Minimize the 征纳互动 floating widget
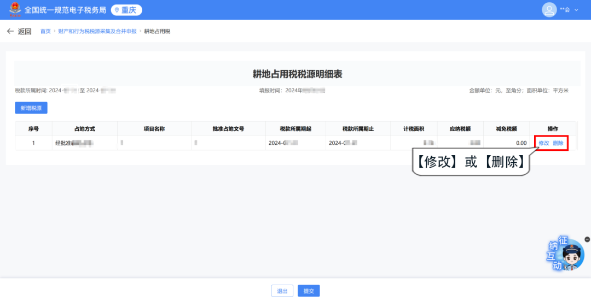 pyautogui.click(x=587, y=239)
